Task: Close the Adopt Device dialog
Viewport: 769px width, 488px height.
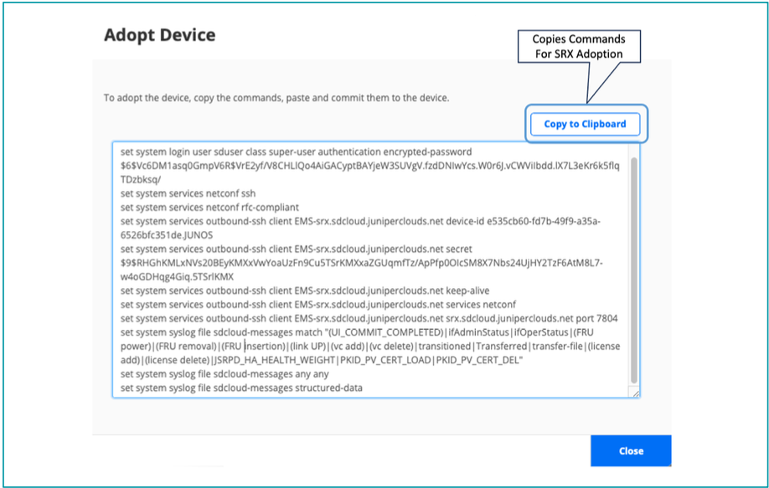Action: 630,450
